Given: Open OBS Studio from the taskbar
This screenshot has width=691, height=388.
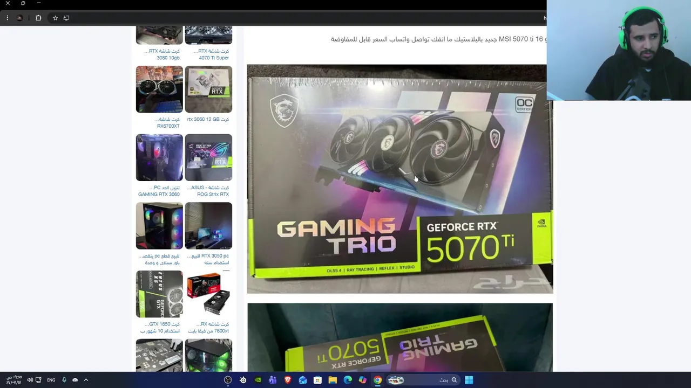Looking at the screenshot, I should pos(228,380).
